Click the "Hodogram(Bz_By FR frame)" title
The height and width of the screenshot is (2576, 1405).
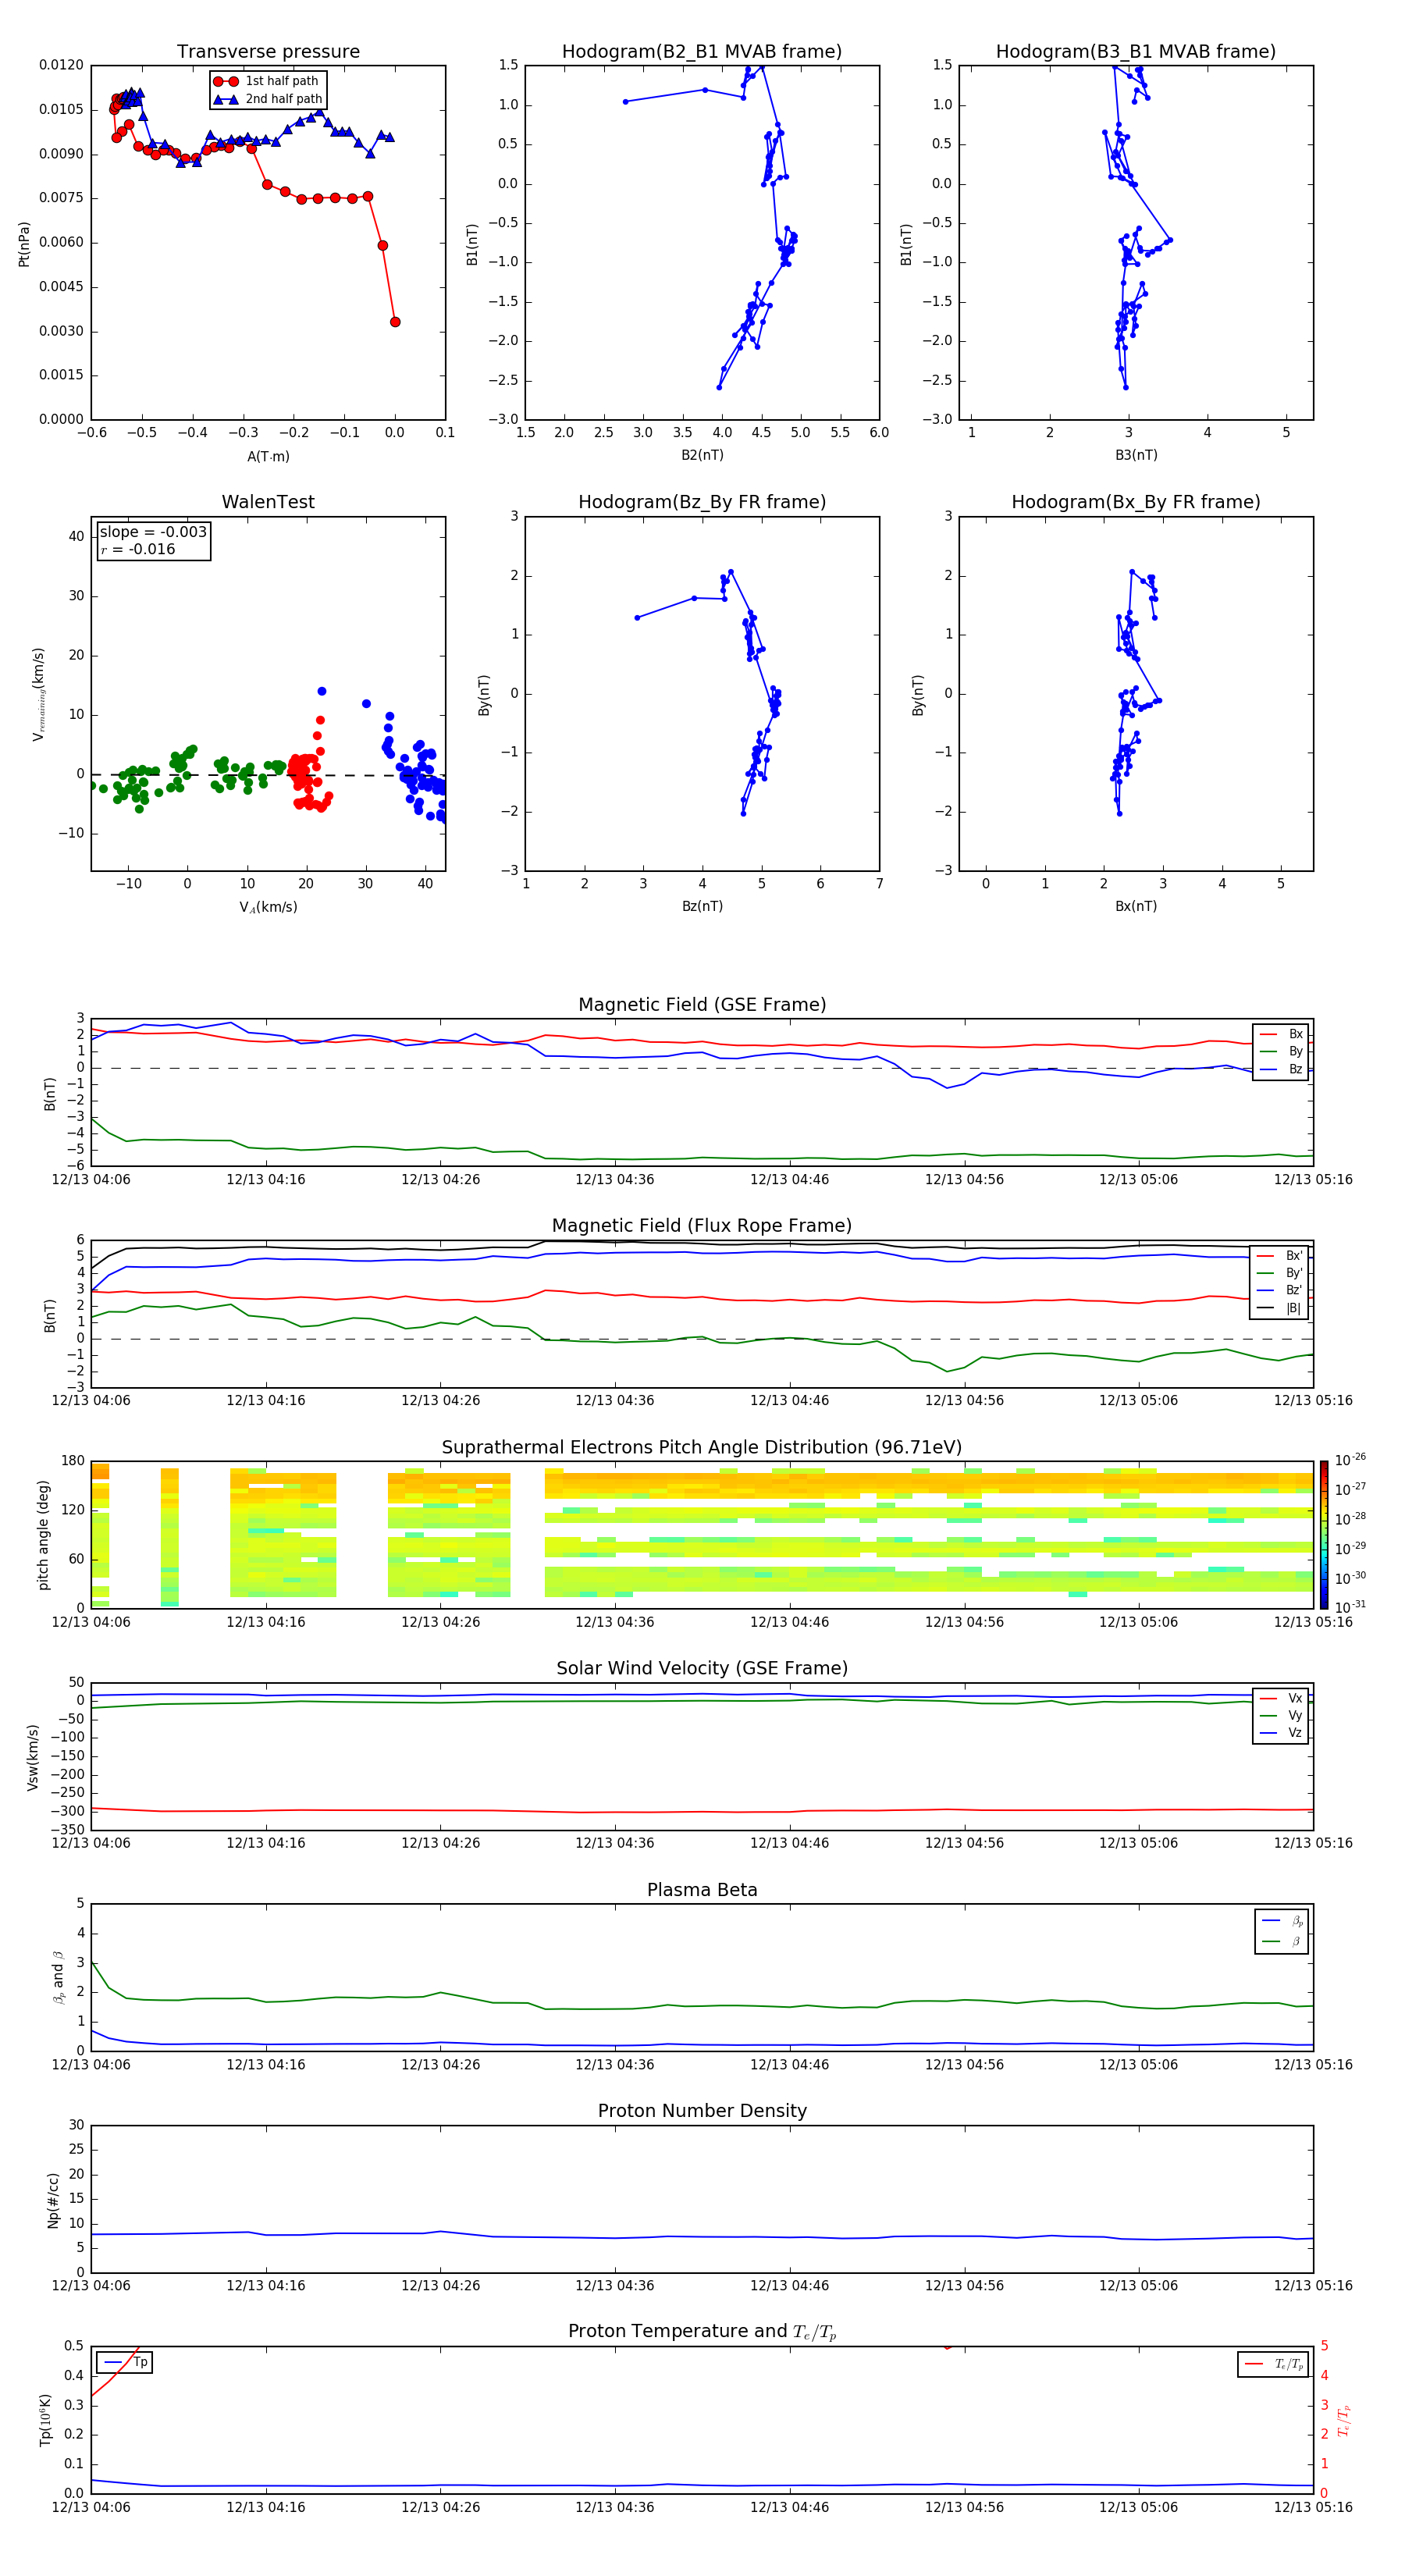click(702, 502)
